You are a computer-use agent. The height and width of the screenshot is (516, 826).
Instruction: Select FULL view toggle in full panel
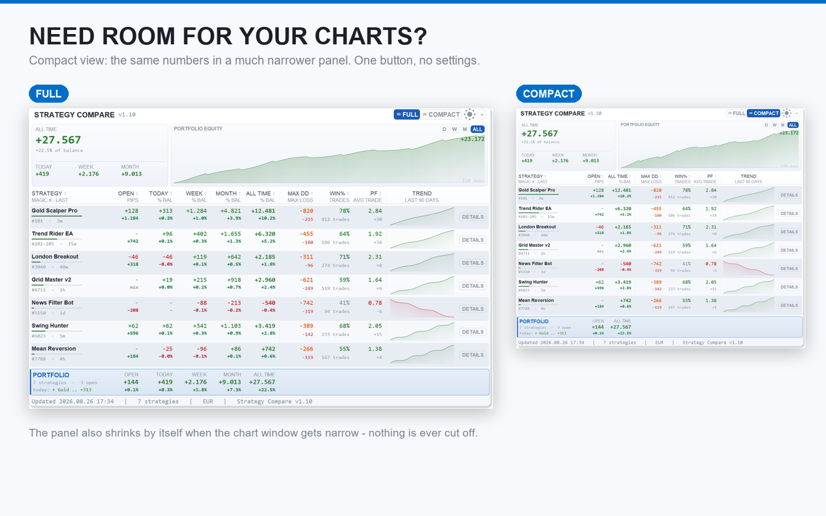[x=407, y=115]
